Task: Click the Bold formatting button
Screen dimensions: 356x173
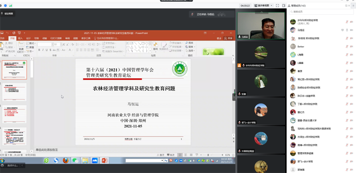Action: point(39,50)
